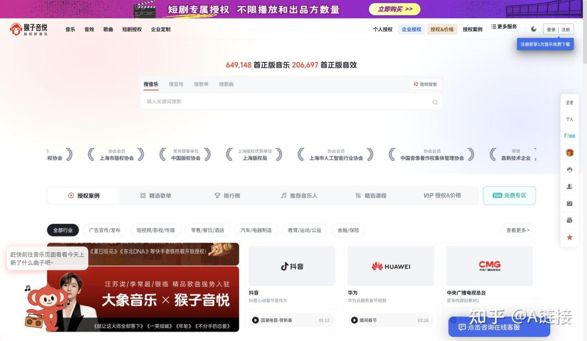Screen dimensions: 587x341
Task: Open the 音效 navigation item
Action: tap(89, 29)
